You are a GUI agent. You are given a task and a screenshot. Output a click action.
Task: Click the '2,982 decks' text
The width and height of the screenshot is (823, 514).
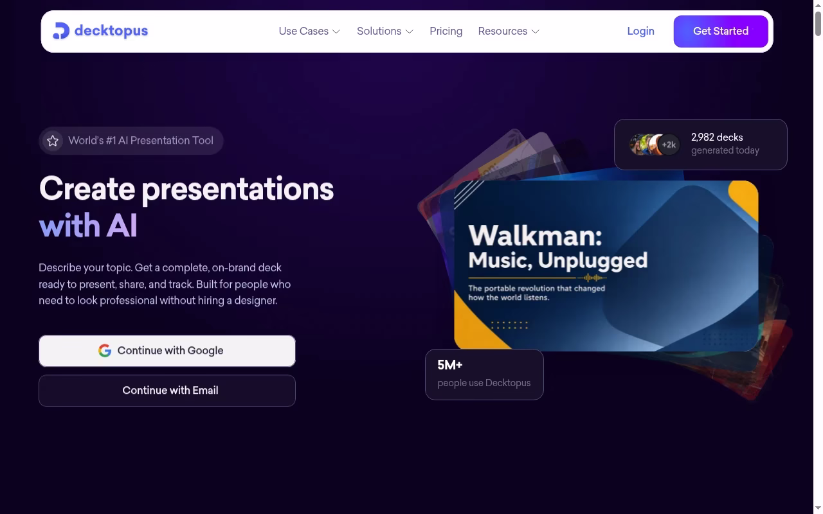717,137
